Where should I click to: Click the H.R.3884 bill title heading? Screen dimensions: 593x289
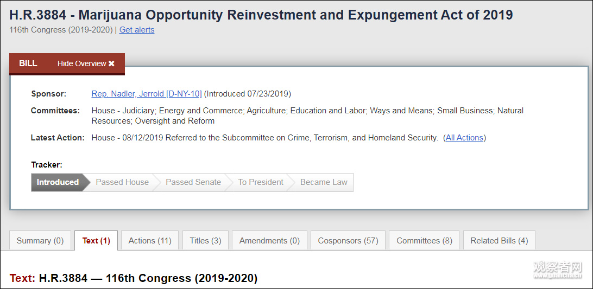point(261,15)
